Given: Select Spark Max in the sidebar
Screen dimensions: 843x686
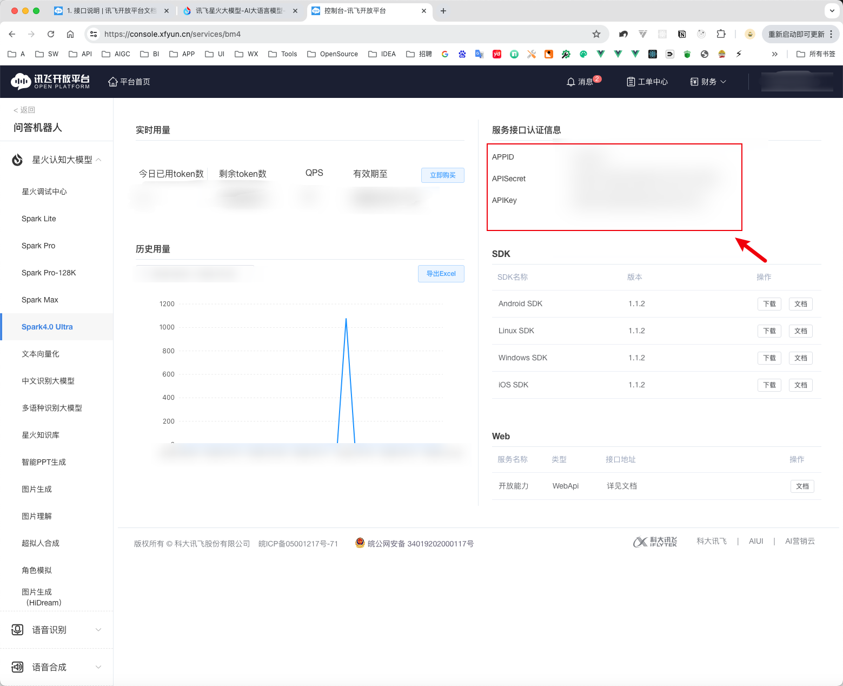Looking at the screenshot, I should pyautogui.click(x=40, y=300).
